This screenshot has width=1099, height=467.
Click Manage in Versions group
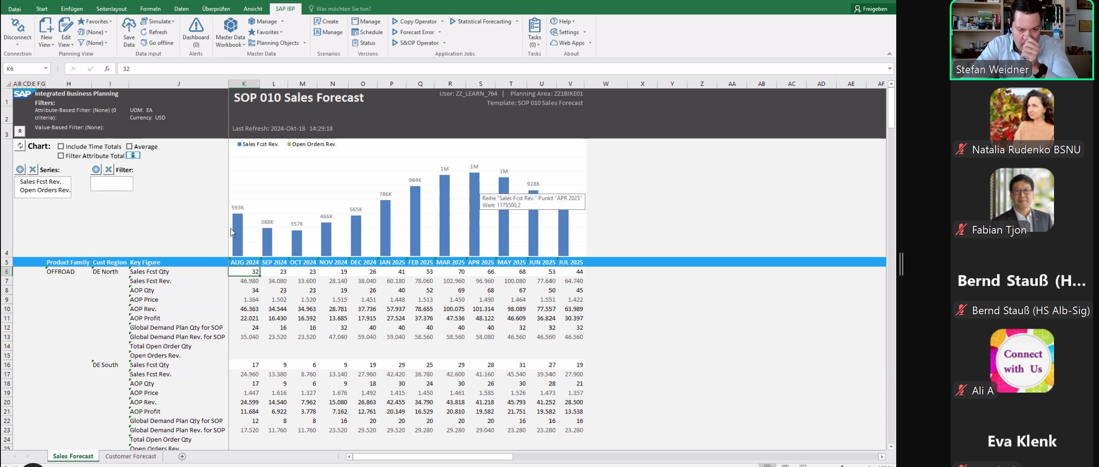pyautogui.click(x=366, y=21)
